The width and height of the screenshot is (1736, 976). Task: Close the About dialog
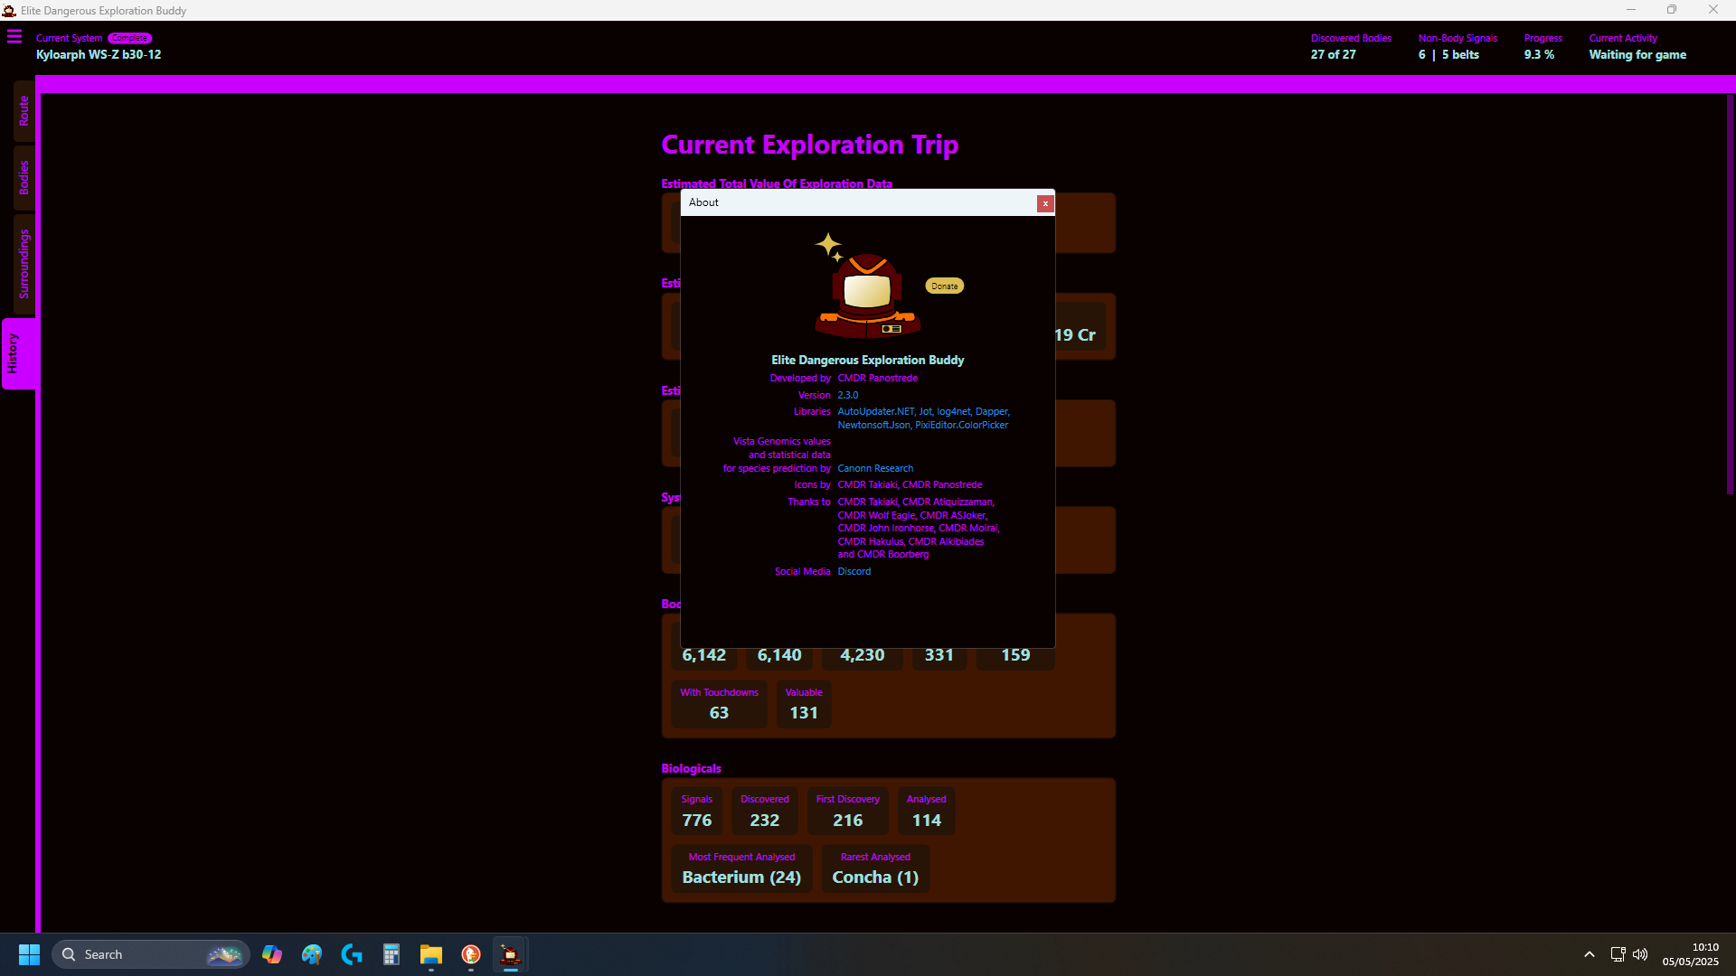click(x=1045, y=203)
